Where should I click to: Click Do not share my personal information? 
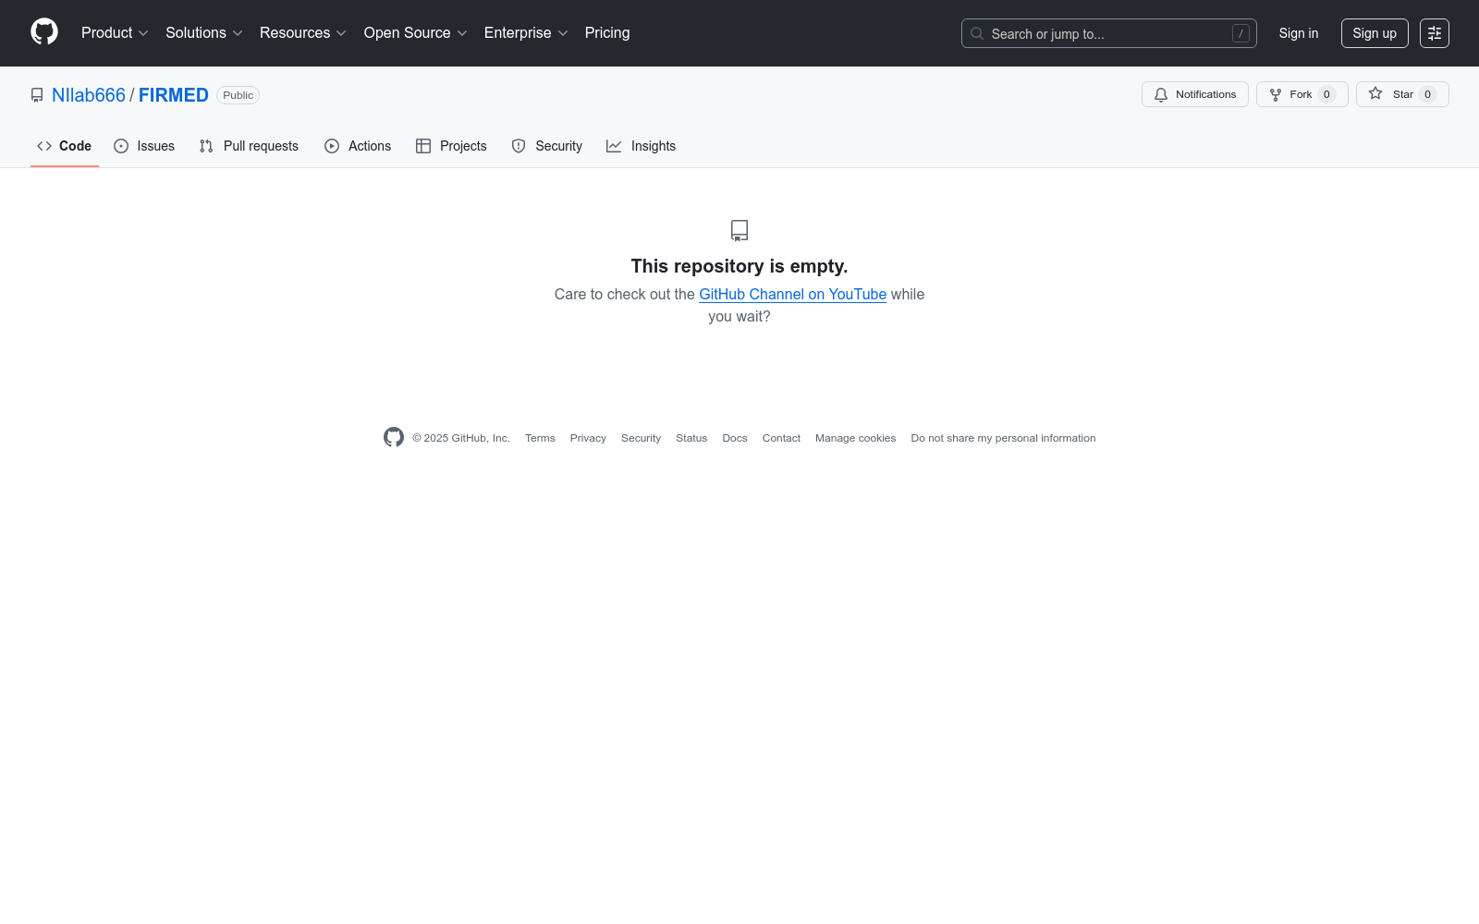pos(1003,438)
